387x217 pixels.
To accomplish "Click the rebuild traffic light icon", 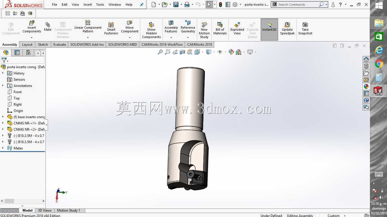I will pos(220,5).
